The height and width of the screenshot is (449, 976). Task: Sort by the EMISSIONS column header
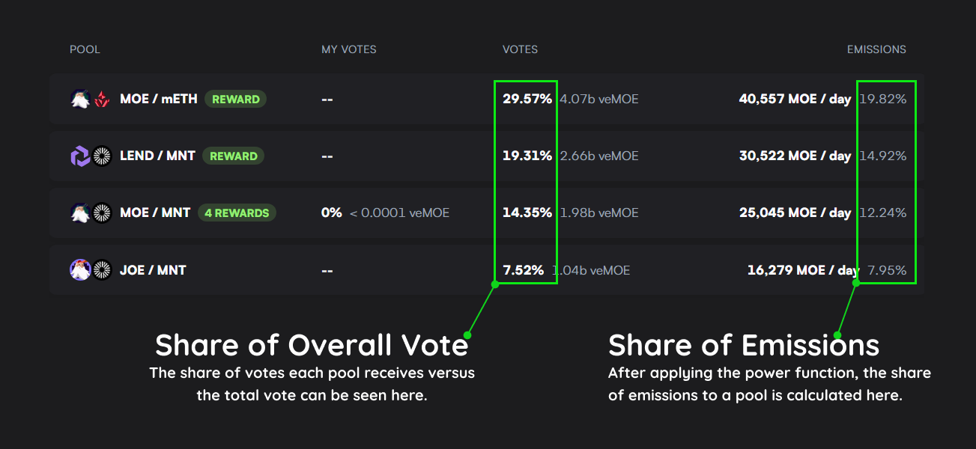[x=876, y=49]
